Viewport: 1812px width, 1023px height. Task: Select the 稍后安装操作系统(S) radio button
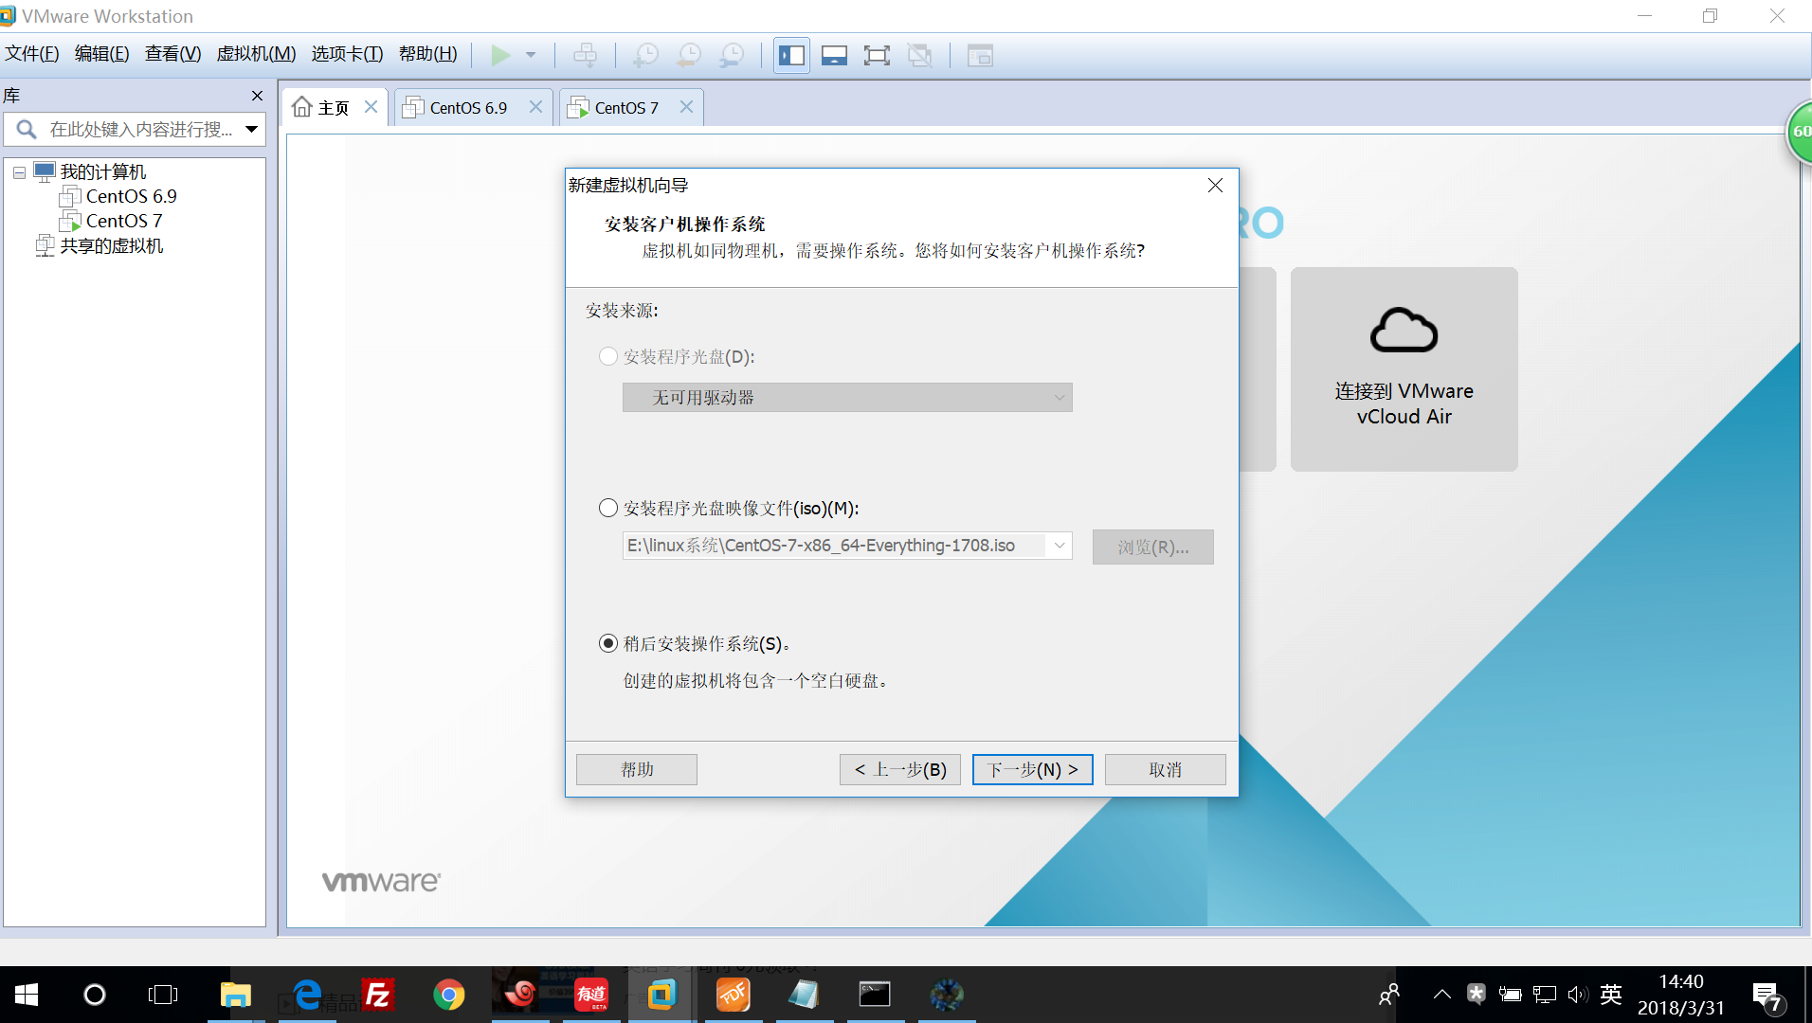click(608, 643)
